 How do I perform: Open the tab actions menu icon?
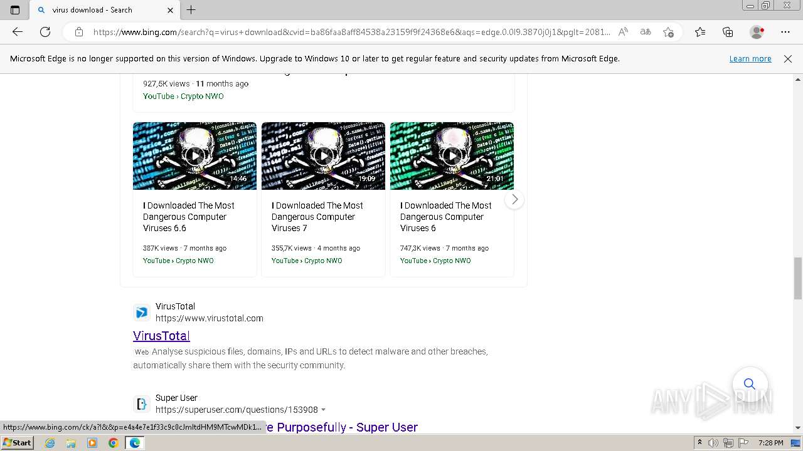pyautogui.click(x=15, y=10)
